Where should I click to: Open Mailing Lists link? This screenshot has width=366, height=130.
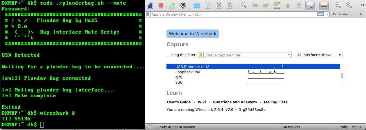276,102
